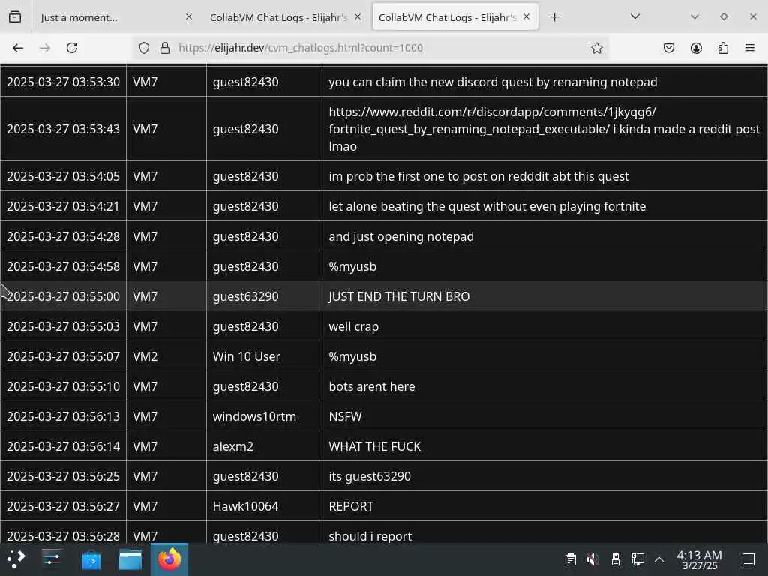Go back to previous page
Viewport: 768px width, 576px height.
[18, 48]
